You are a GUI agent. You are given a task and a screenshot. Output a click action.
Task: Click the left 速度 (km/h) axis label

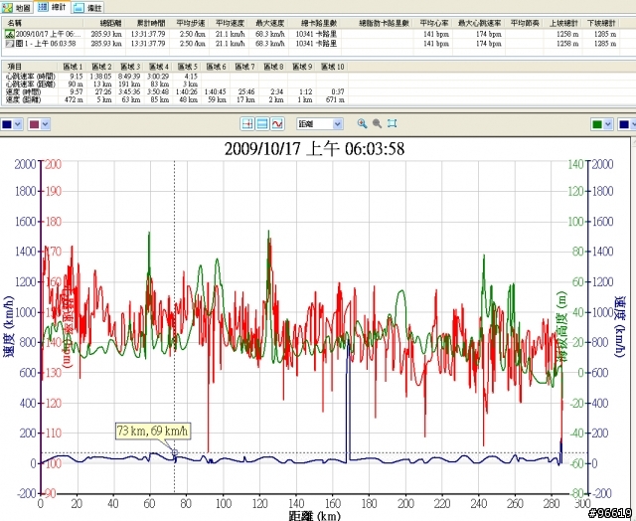9,327
